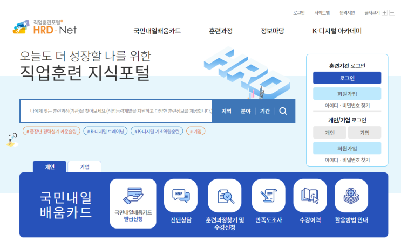Decrease font size with minus icon
The height and width of the screenshot is (242, 401).
[x=392, y=12]
